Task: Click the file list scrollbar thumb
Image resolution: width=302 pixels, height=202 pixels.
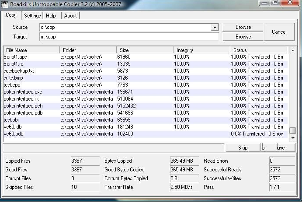Action: click(293, 130)
